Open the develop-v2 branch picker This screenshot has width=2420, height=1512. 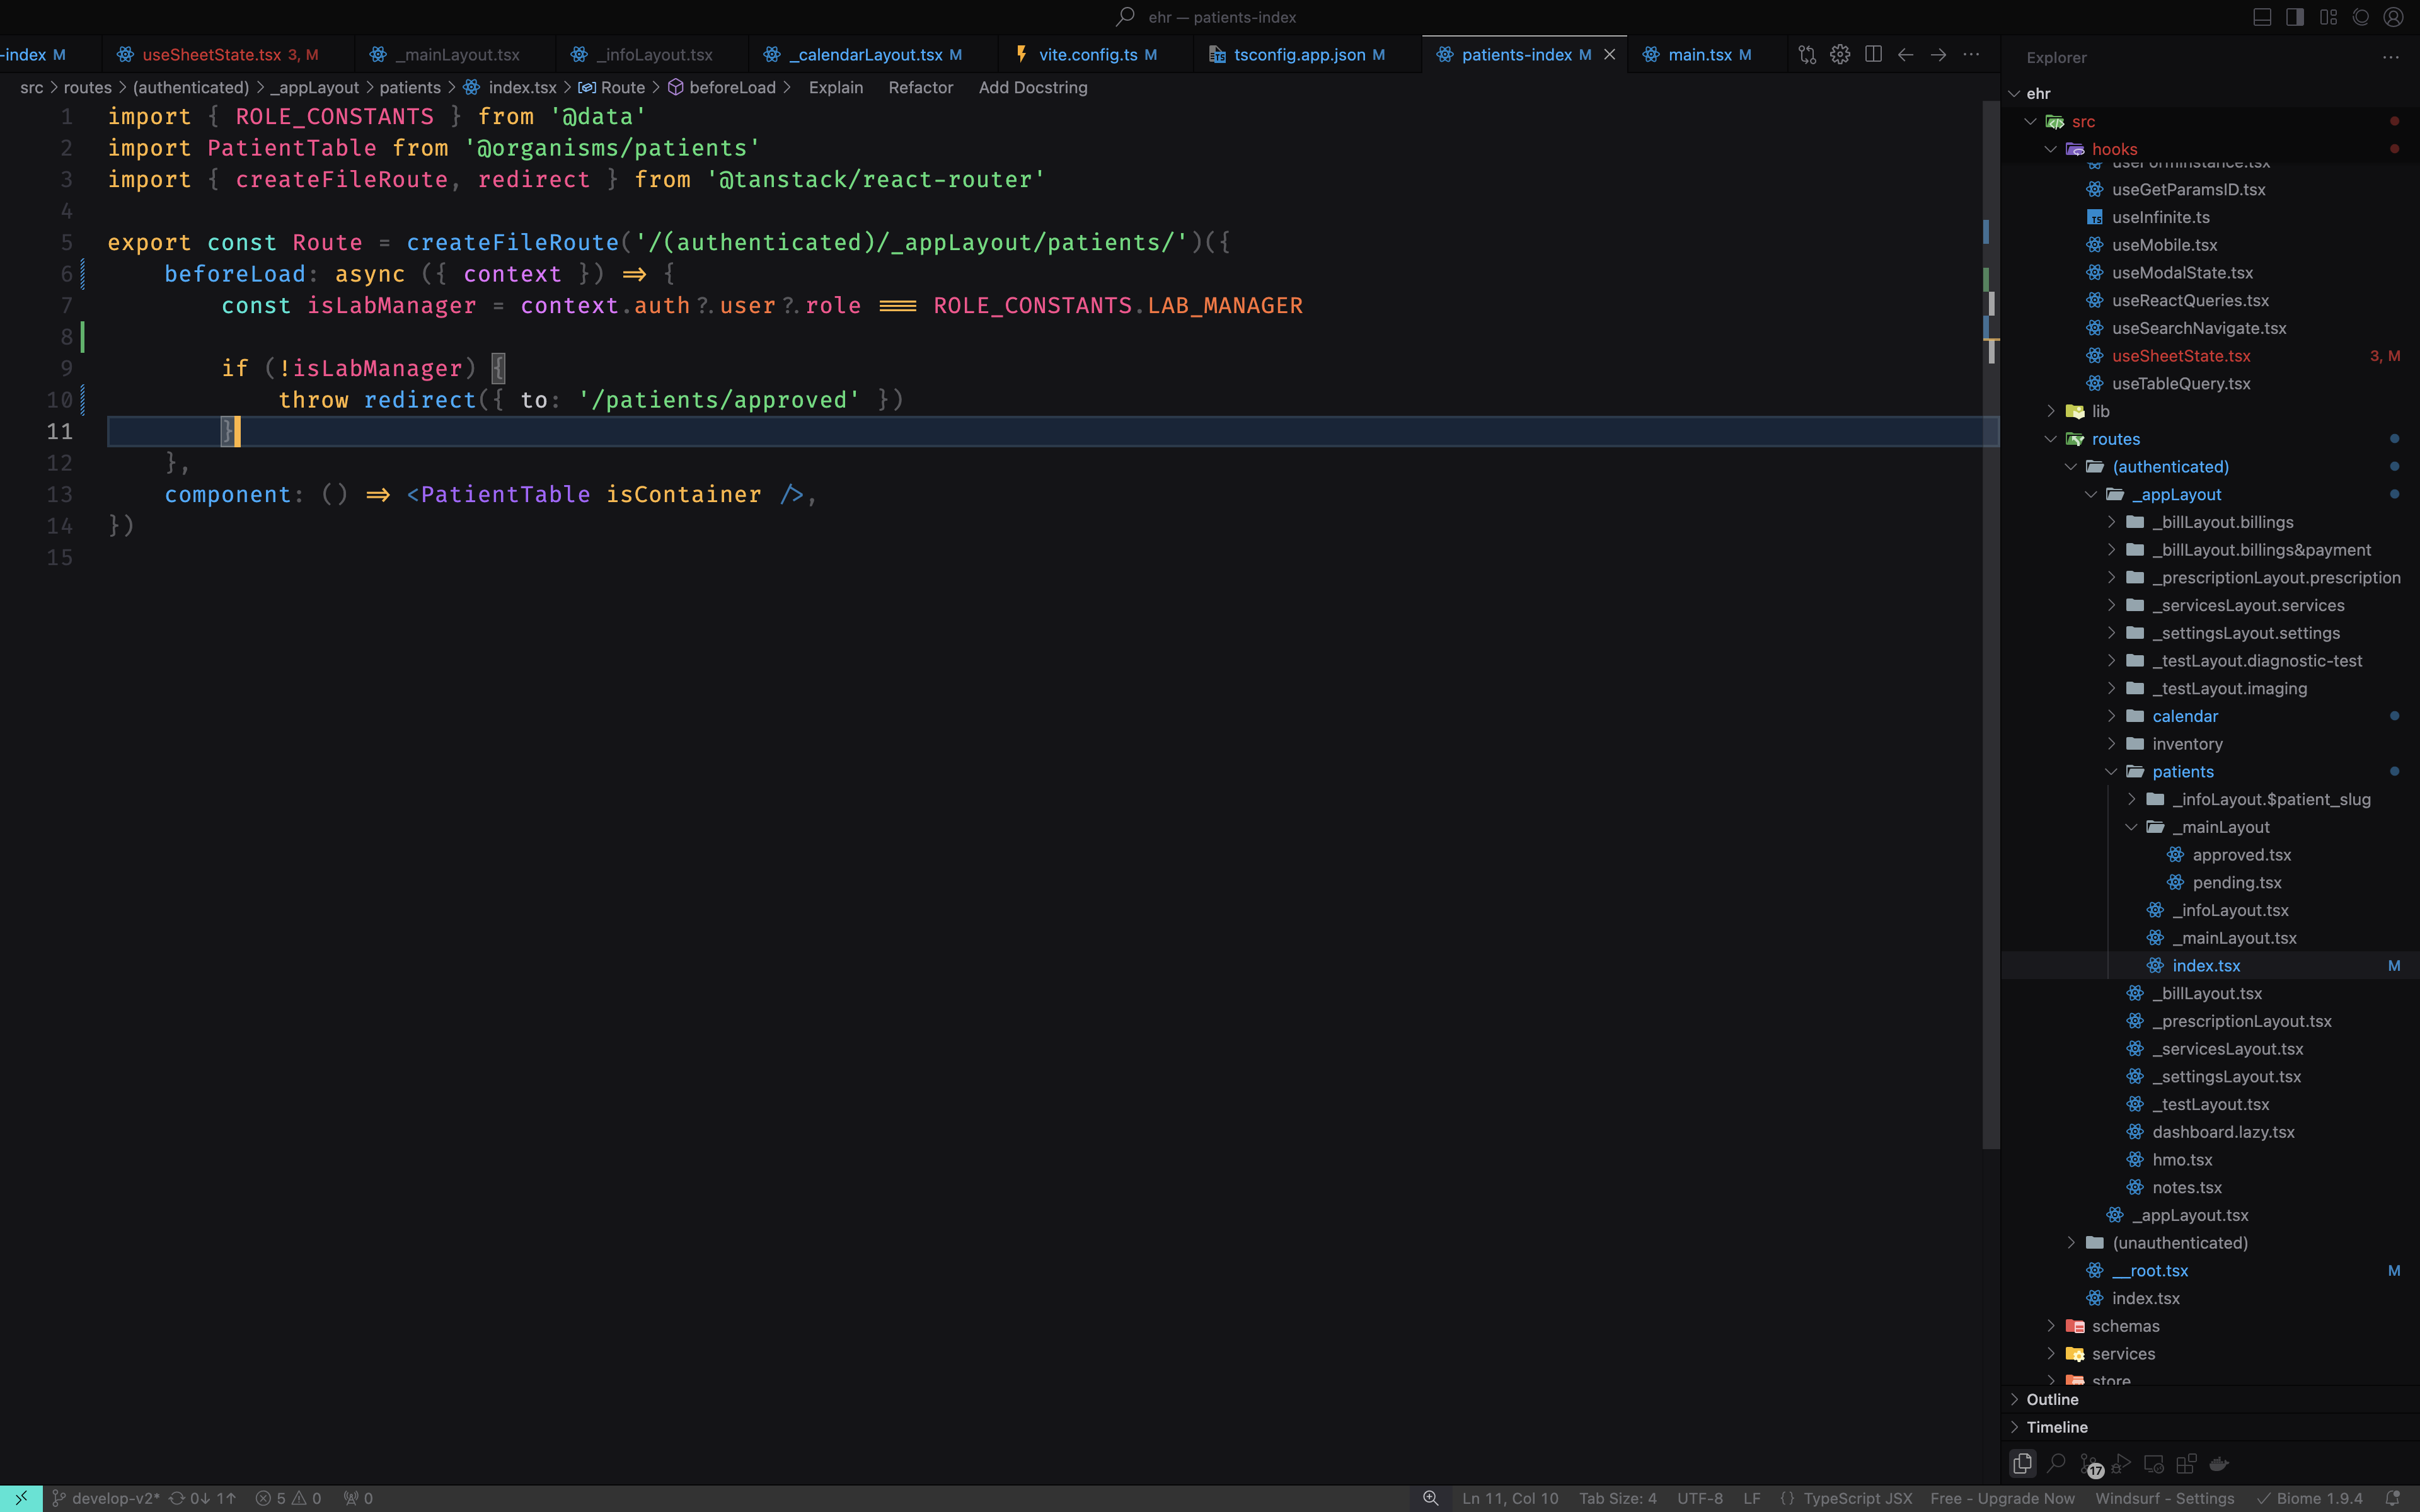(x=106, y=1498)
